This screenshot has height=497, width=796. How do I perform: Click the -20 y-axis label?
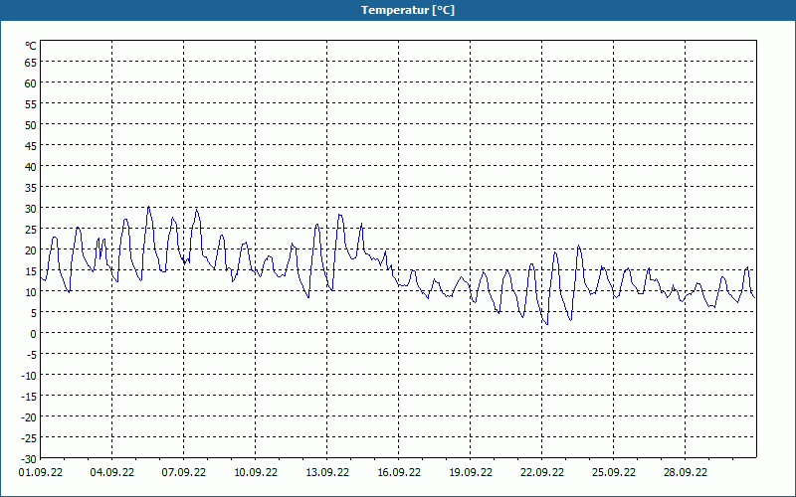[29, 416]
